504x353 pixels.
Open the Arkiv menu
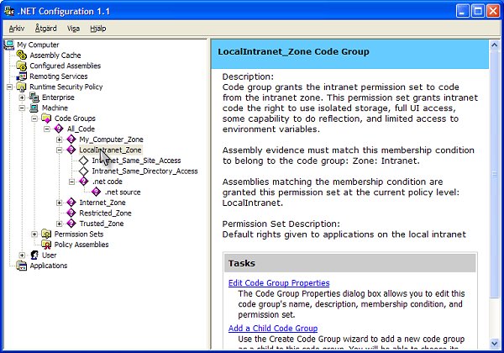[17, 29]
